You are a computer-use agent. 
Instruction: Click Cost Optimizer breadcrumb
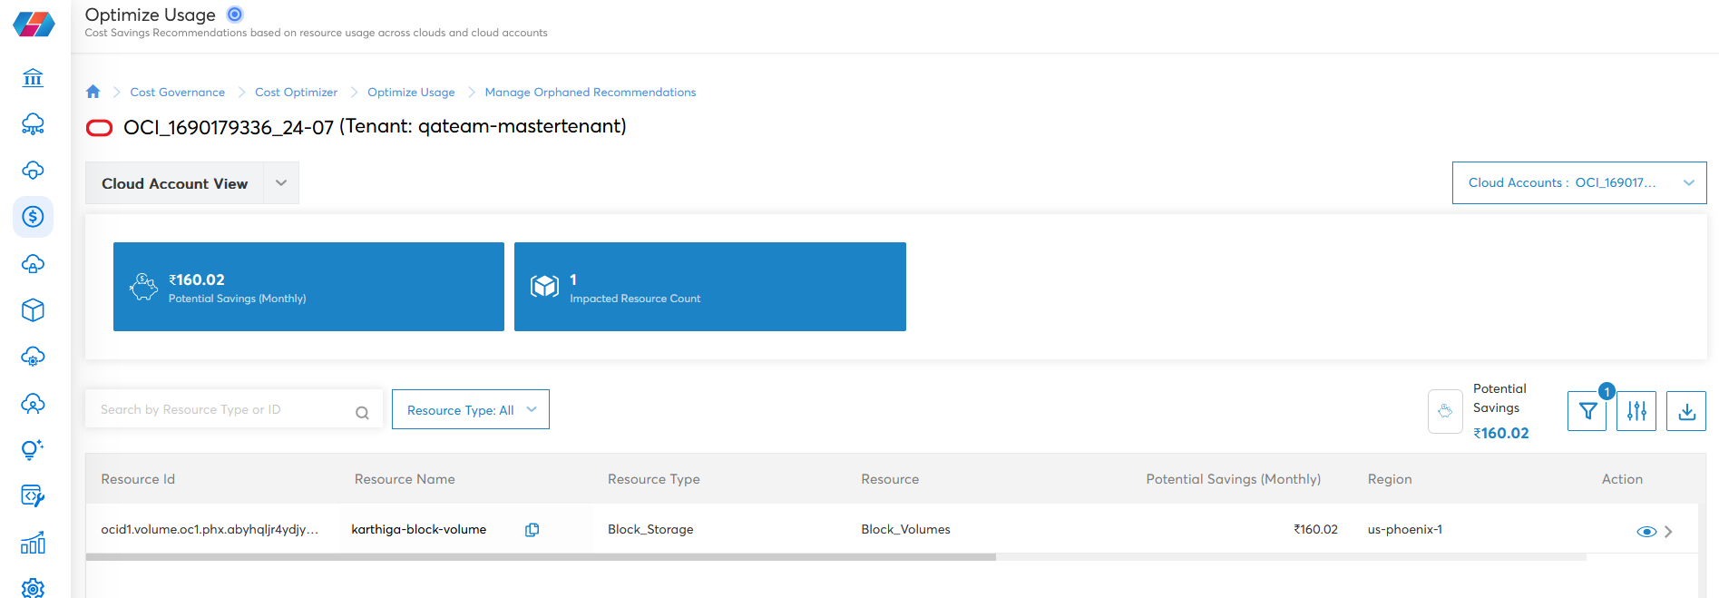pos(296,93)
